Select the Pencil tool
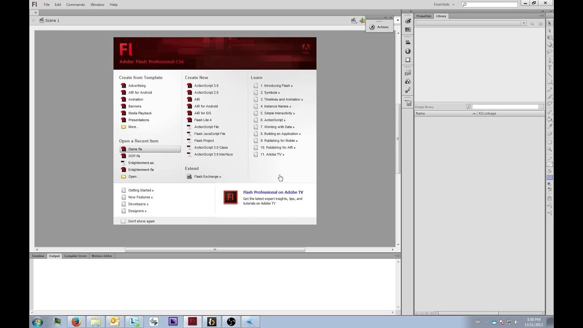This screenshot has height=328, width=583. coord(550,89)
